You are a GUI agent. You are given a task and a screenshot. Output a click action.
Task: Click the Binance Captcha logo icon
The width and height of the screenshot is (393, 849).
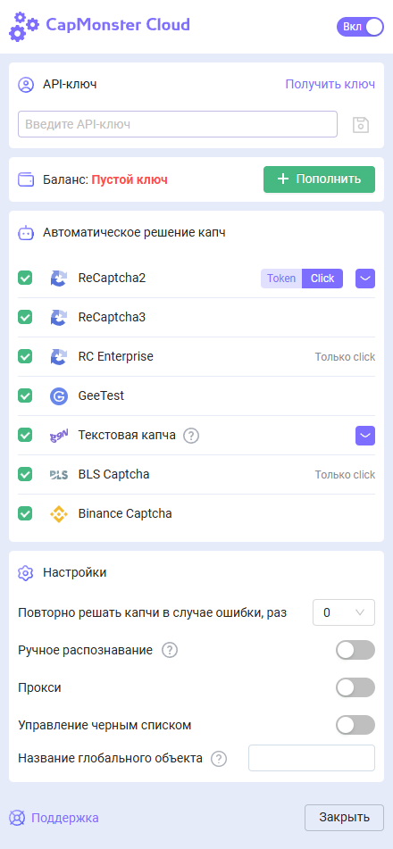[59, 514]
